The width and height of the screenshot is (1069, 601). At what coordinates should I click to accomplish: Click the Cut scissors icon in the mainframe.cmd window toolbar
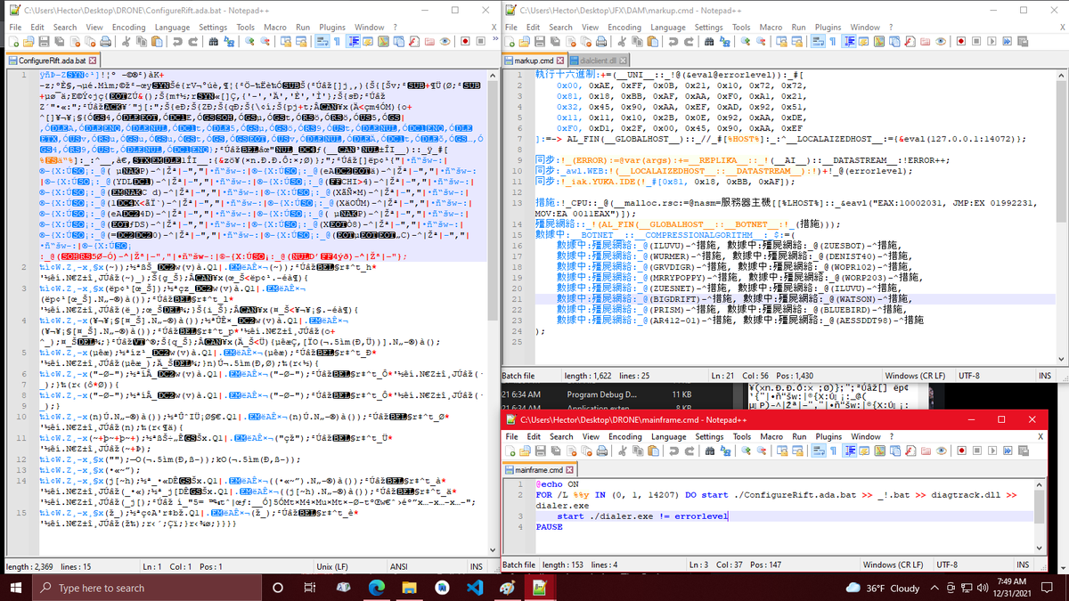tap(622, 451)
